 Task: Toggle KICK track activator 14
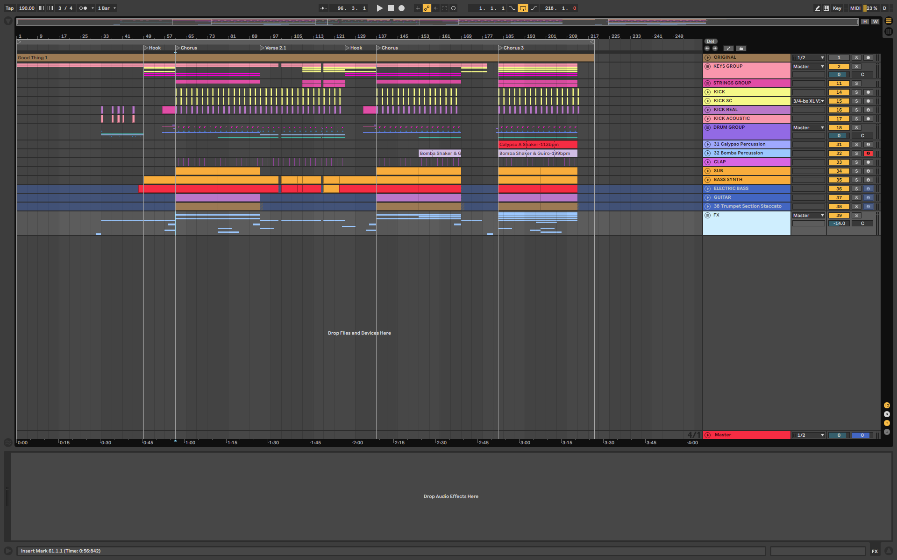[839, 92]
